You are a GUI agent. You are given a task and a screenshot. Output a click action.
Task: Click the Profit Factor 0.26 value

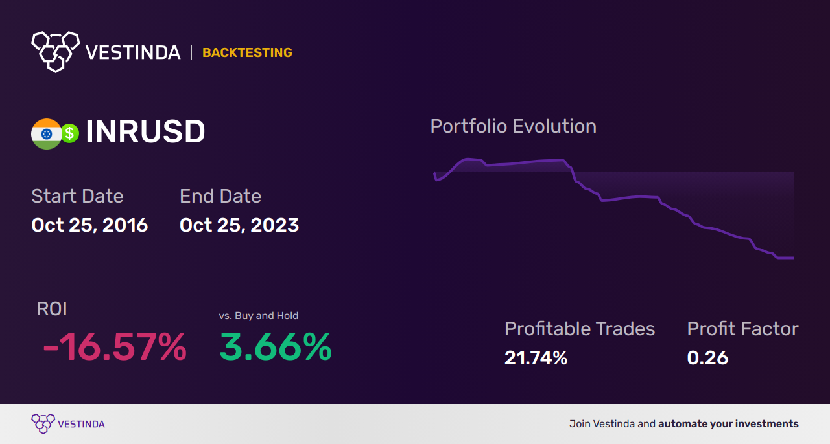click(707, 358)
